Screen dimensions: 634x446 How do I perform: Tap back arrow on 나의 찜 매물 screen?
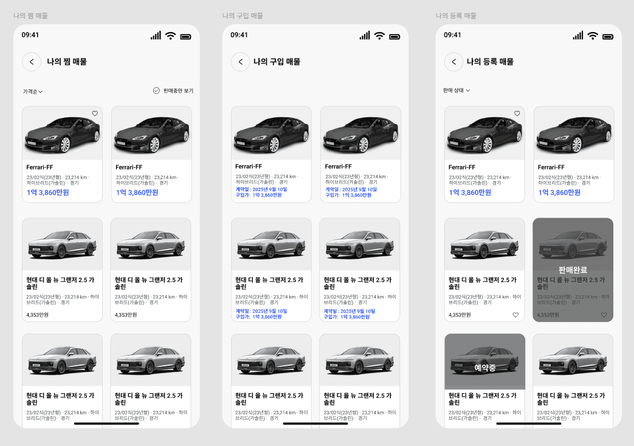(32, 62)
